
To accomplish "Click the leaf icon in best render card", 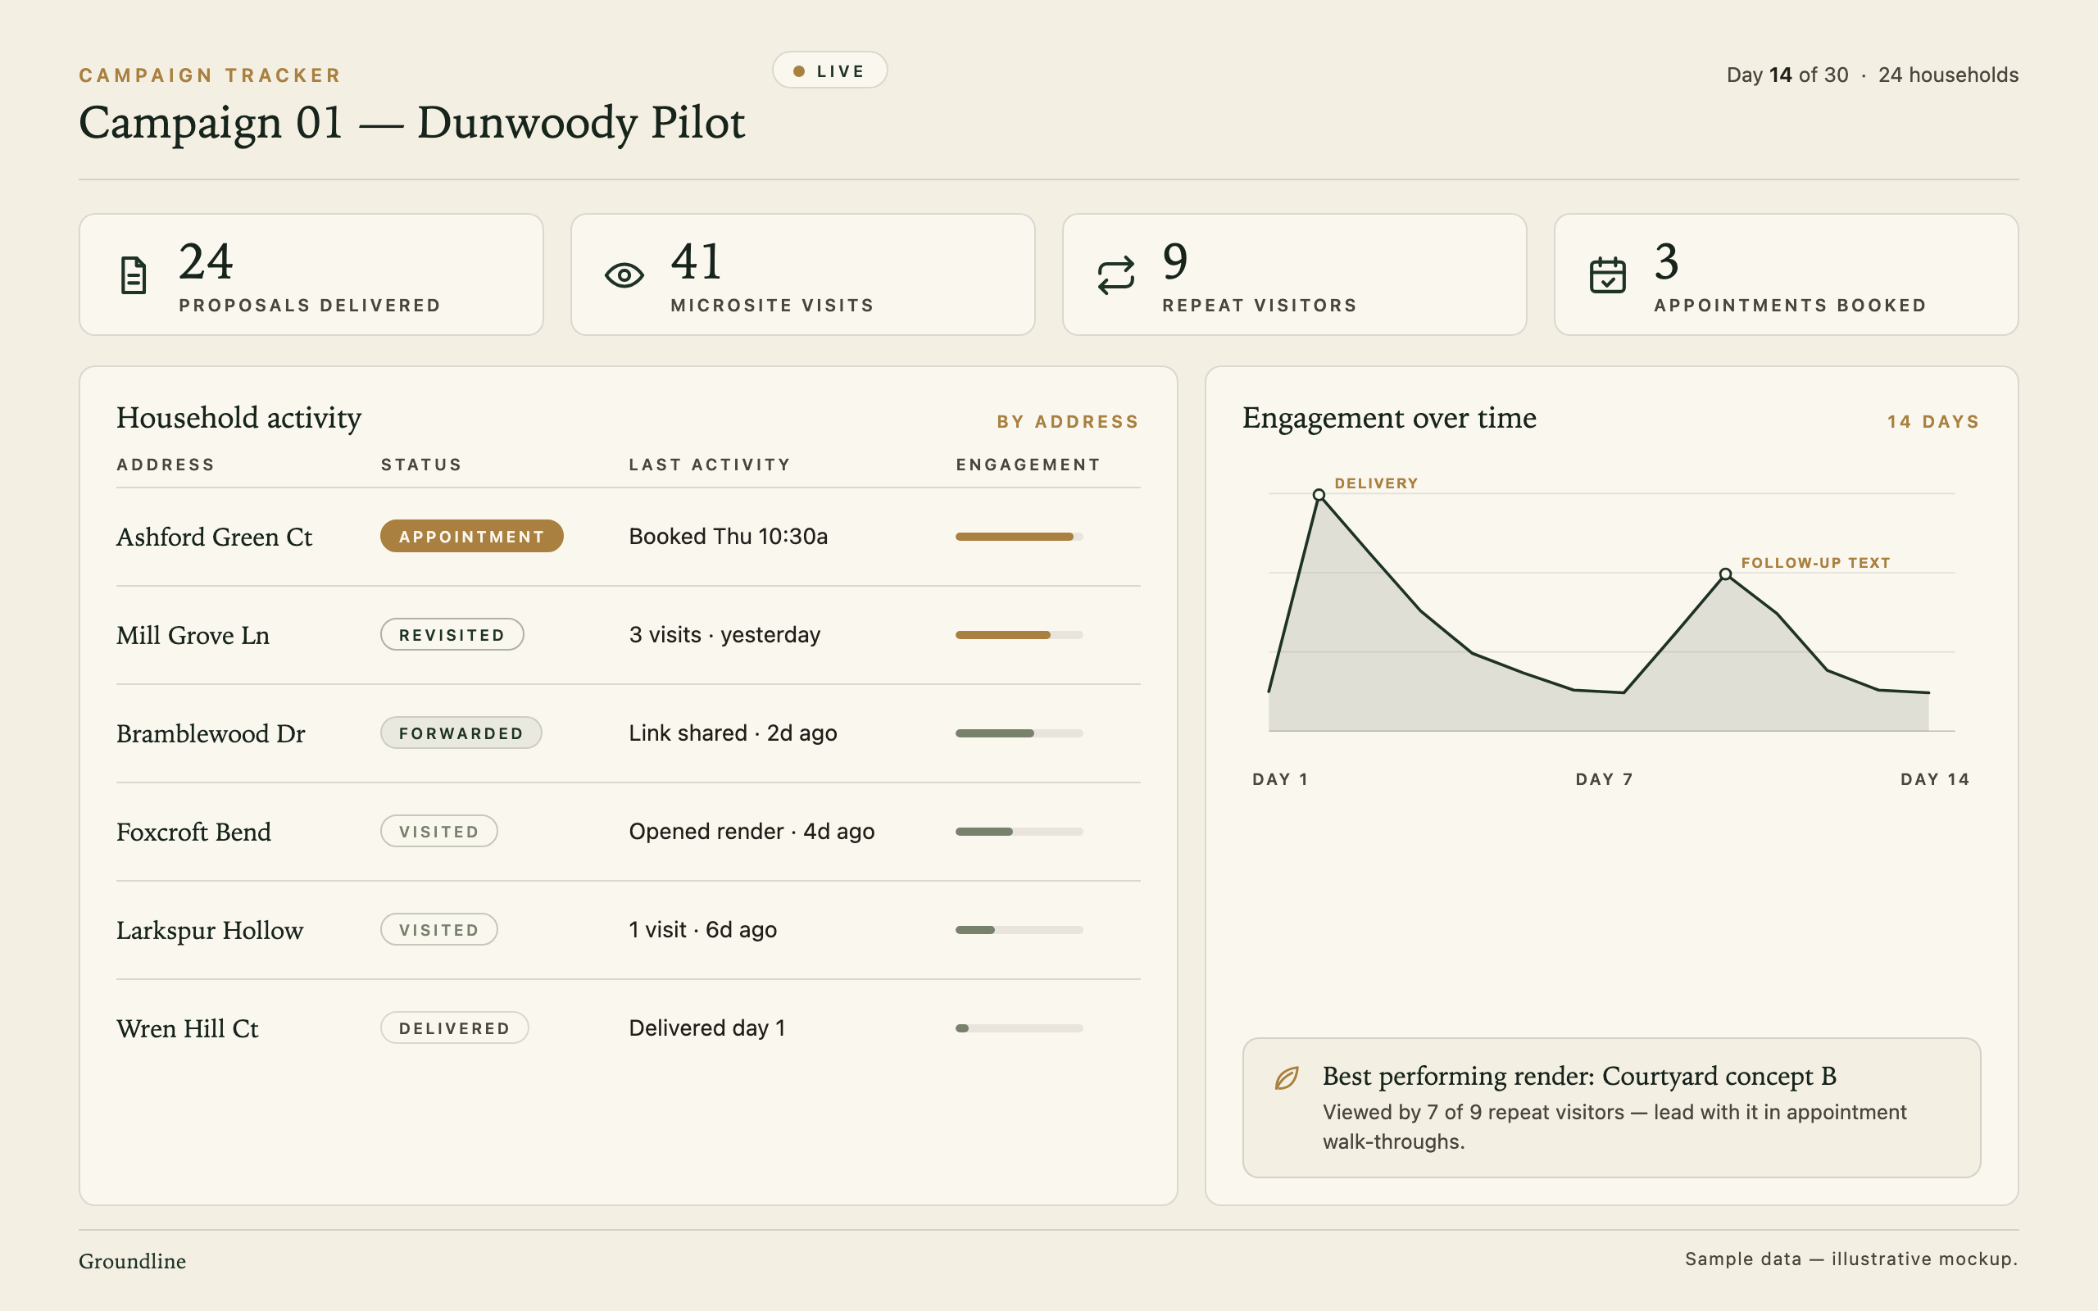I will coord(1287,1077).
